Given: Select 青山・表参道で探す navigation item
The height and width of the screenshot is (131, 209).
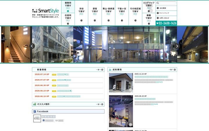Looking at the screenshot, I should (x=108, y=13).
